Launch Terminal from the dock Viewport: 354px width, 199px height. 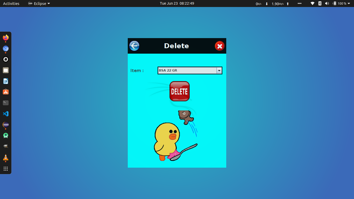click(6, 103)
